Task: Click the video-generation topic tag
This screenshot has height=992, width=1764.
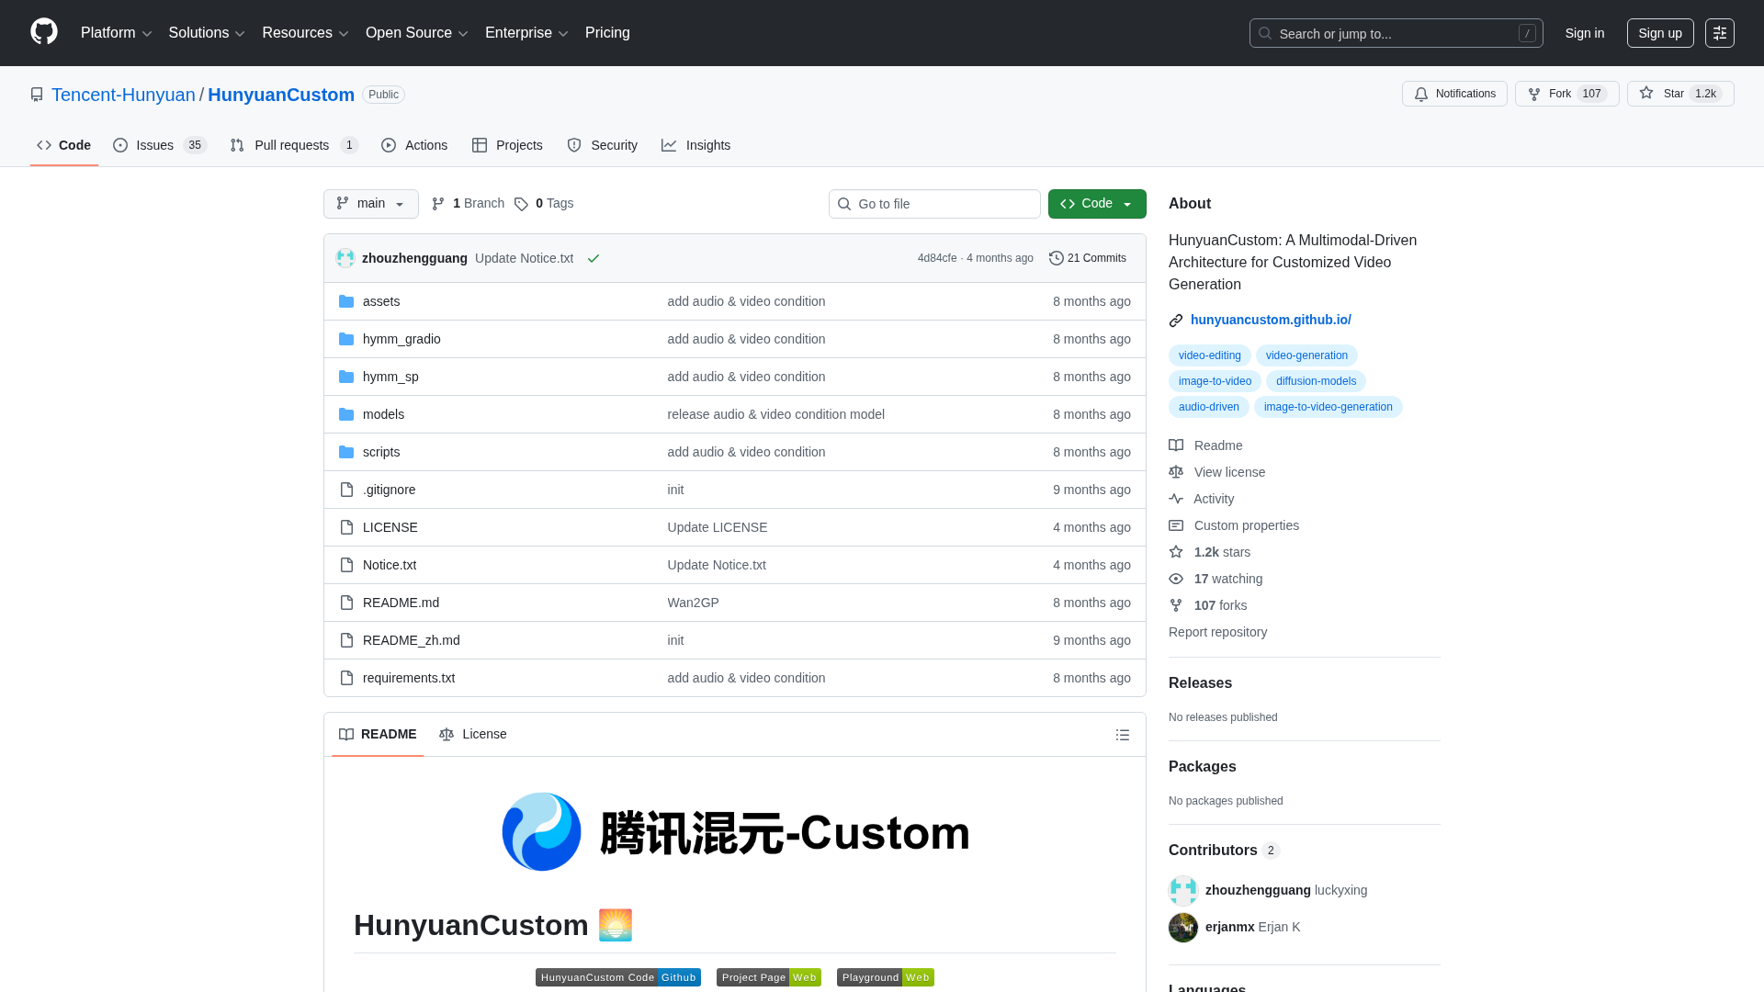Action: 1306,355
